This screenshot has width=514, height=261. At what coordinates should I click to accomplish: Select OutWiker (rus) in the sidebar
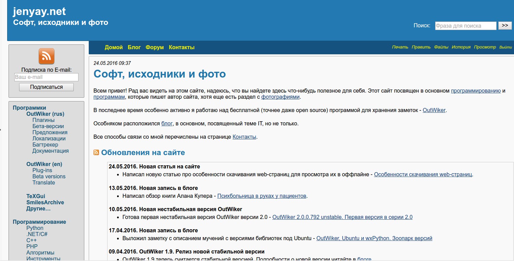45,114
